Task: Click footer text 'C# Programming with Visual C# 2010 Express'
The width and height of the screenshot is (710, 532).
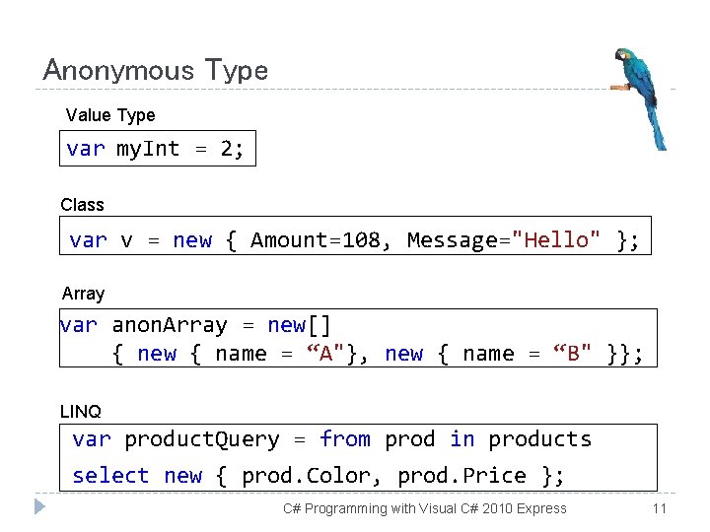Action: (425, 508)
